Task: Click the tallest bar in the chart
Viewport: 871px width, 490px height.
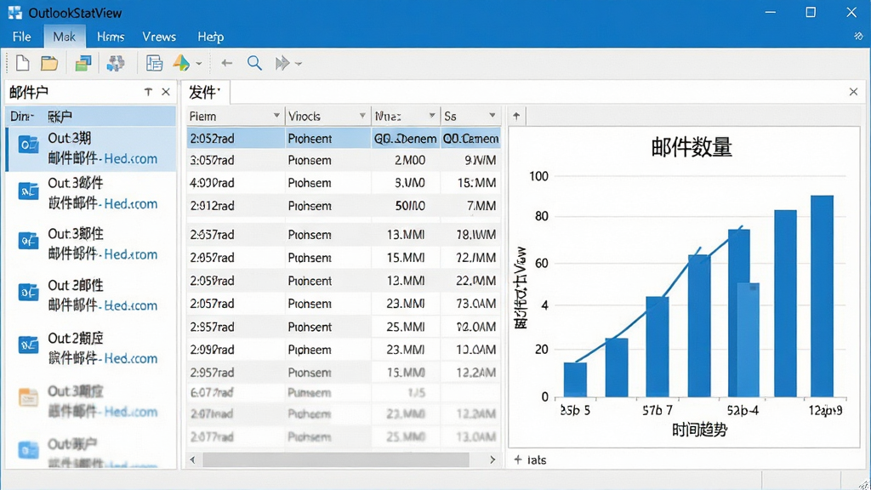Action: click(x=823, y=296)
